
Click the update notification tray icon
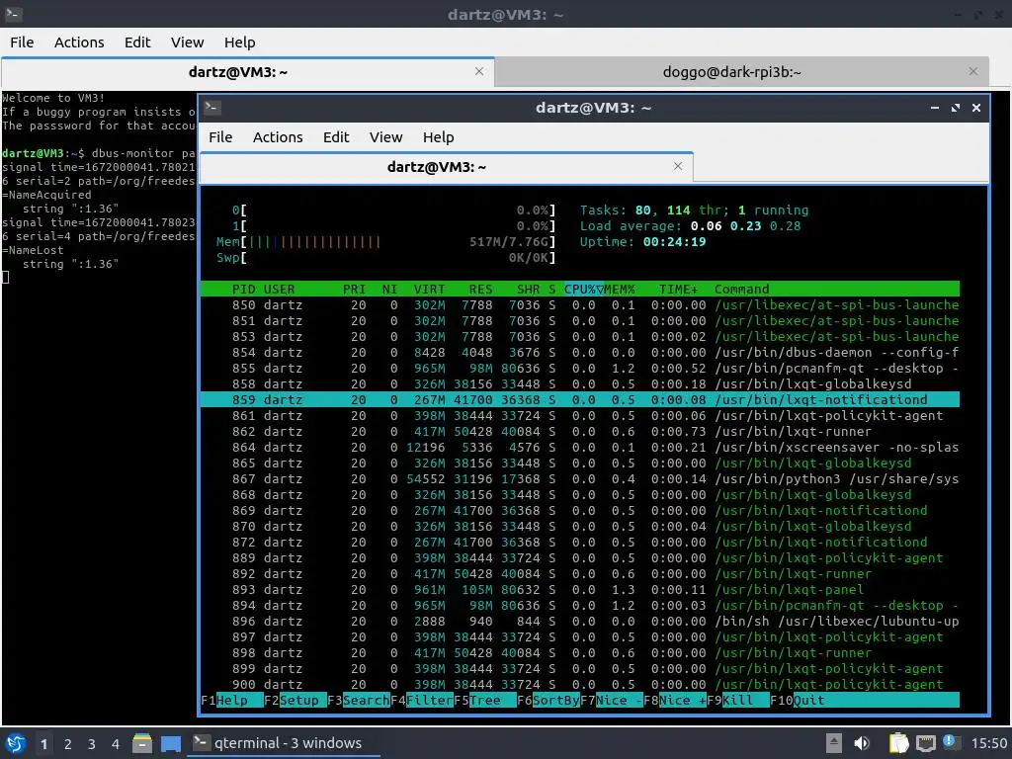950,742
